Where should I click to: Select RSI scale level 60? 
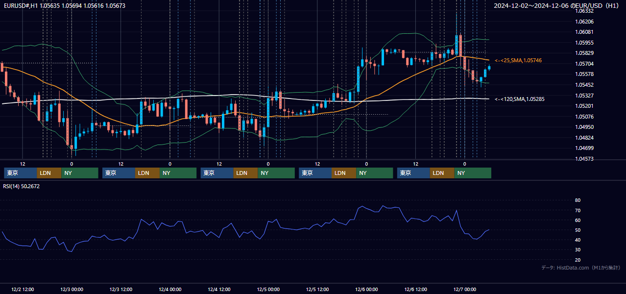(x=578, y=220)
